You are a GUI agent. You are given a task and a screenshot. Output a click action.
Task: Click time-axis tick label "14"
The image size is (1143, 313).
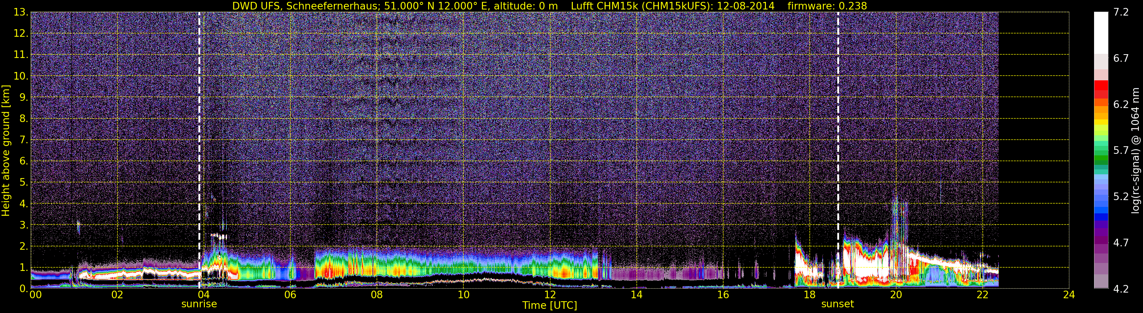(636, 295)
